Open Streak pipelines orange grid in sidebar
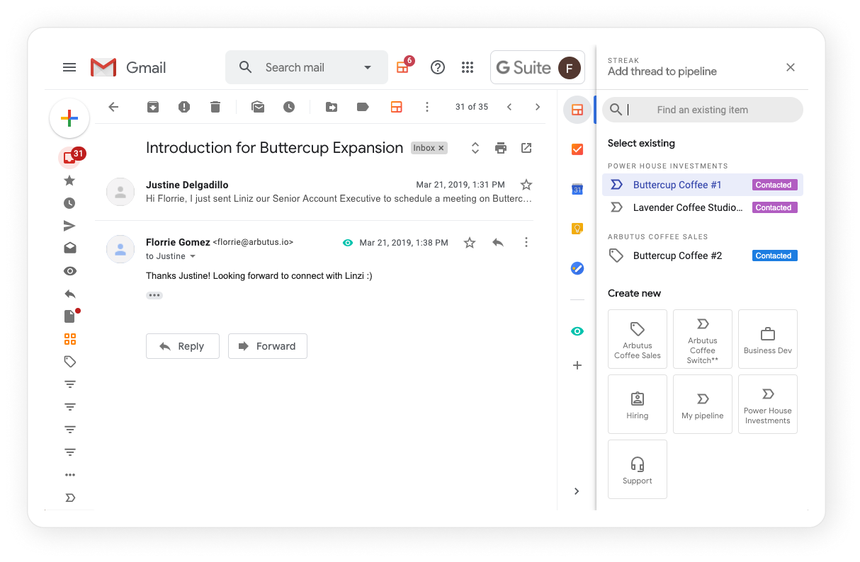The height and width of the screenshot is (562, 860). coord(69,339)
